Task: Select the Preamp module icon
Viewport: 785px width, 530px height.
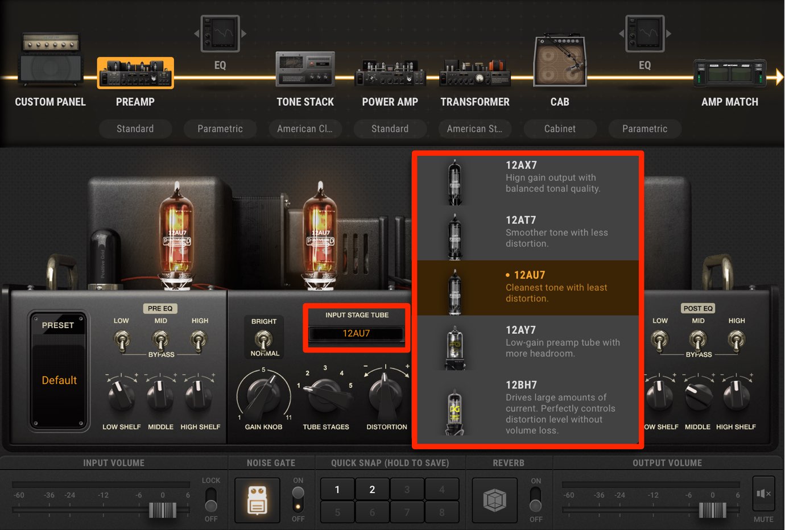Action: [135, 73]
